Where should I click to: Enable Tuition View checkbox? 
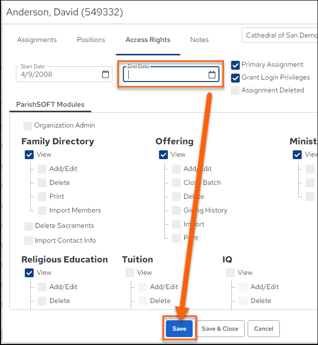click(130, 273)
